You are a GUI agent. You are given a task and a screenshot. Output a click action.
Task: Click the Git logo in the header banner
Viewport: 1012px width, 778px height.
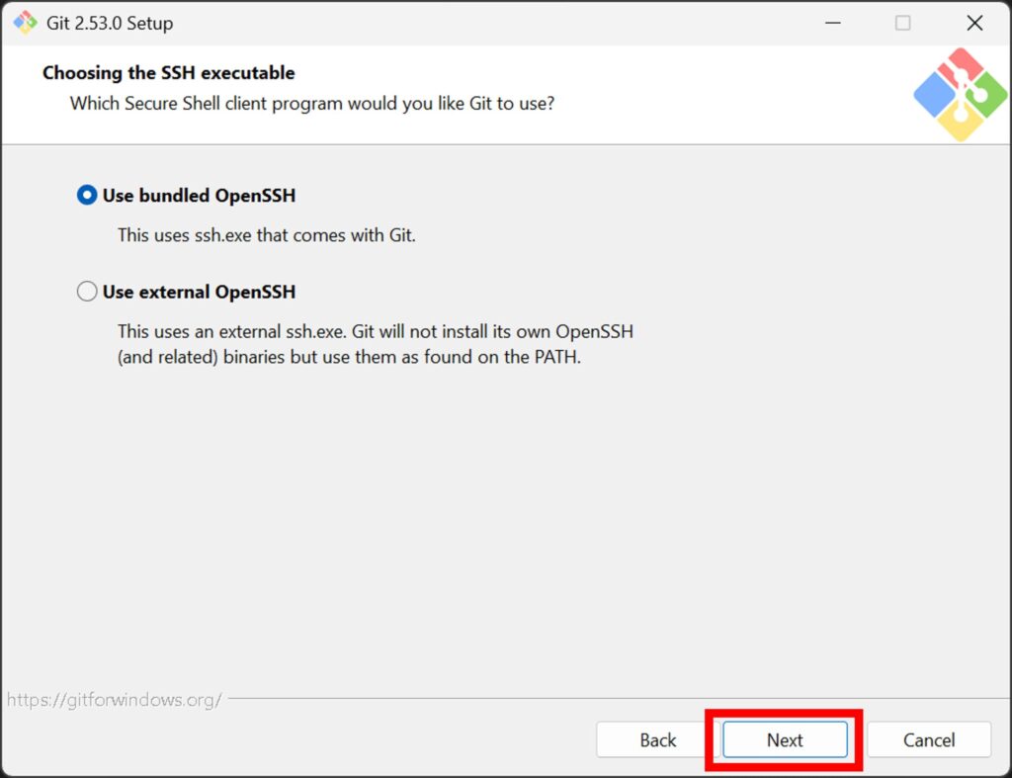point(960,95)
